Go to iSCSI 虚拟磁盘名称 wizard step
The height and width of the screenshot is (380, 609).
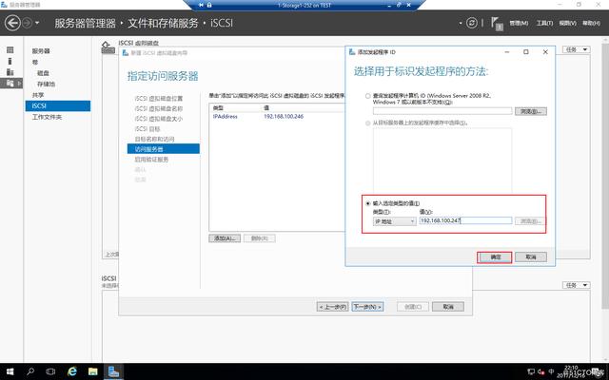[159, 108]
